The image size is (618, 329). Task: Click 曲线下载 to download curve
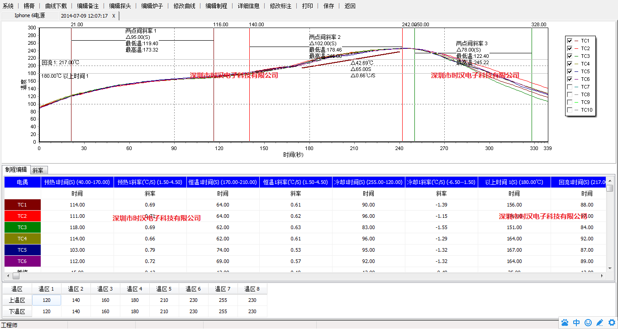coord(56,6)
